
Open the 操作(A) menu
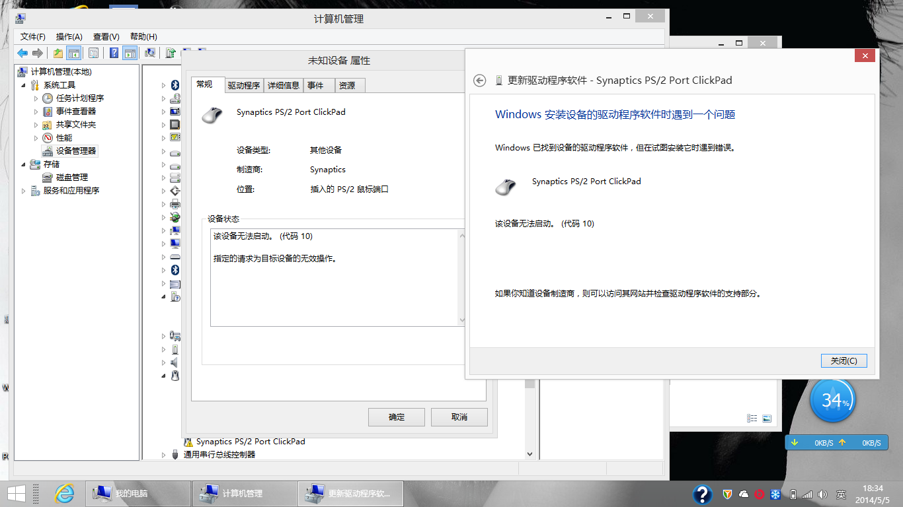pos(69,36)
